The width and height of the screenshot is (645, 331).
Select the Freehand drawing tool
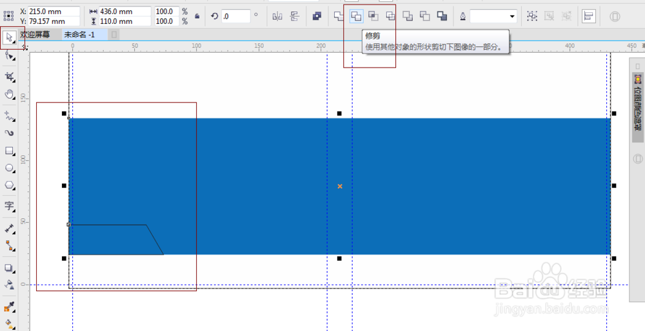9,116
